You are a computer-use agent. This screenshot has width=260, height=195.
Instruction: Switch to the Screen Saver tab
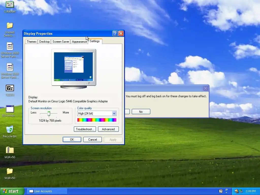61,42
